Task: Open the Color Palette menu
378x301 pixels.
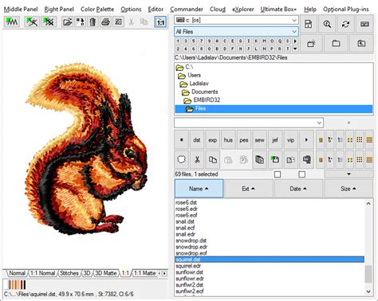Action: pos(97,10)
